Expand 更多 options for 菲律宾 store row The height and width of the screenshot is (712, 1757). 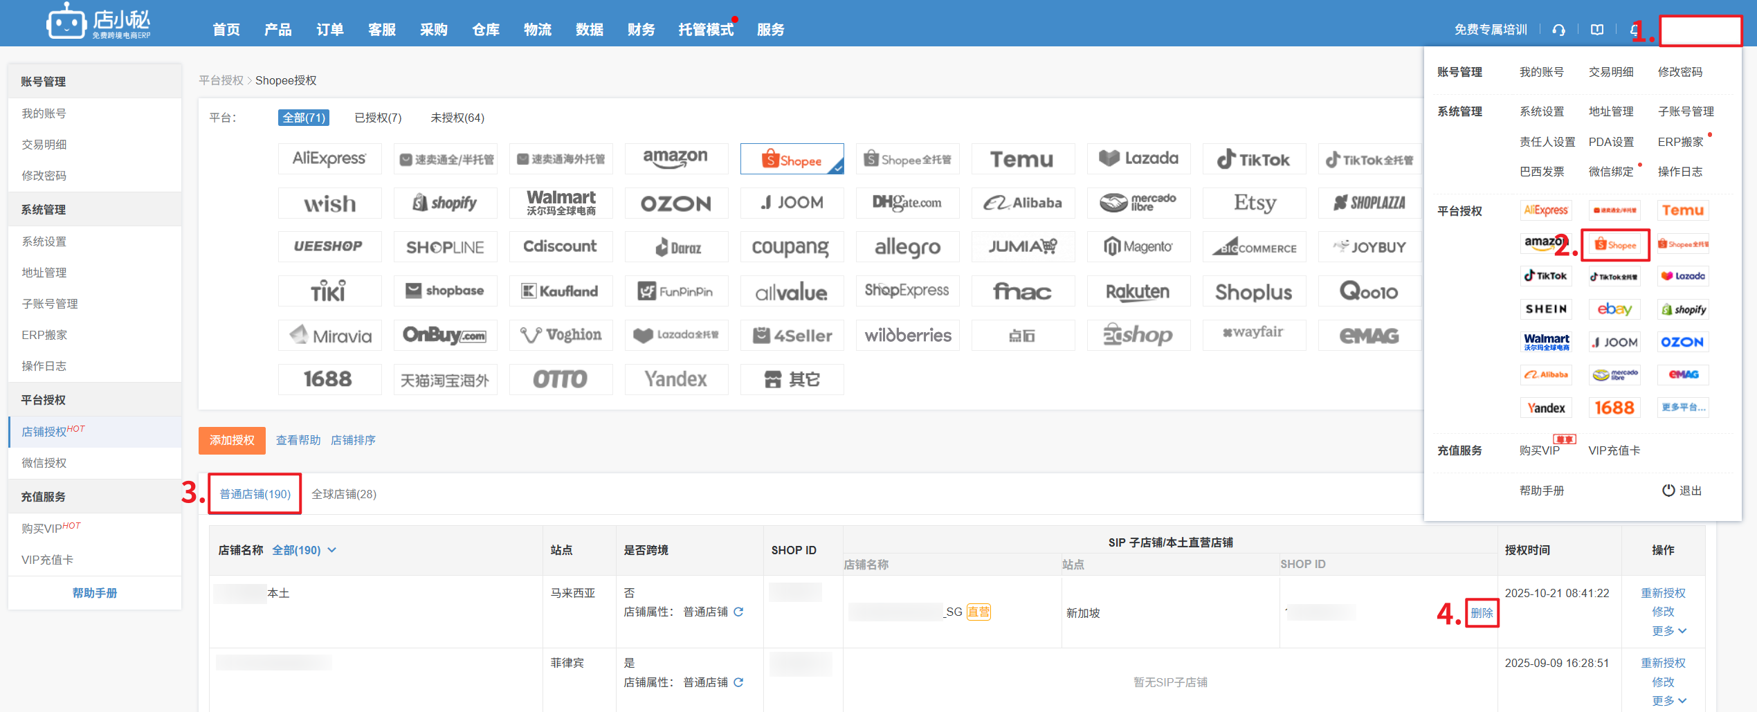coord(1668,701)
